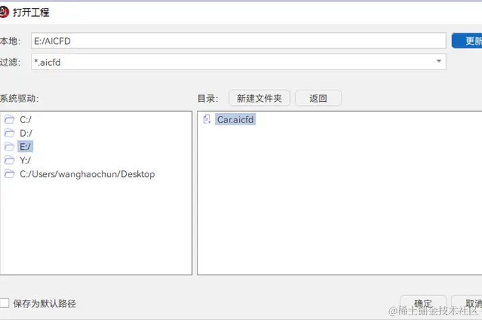Click the Desktop path folder icon
Screen dimensions: 482x320
point(9,173)
